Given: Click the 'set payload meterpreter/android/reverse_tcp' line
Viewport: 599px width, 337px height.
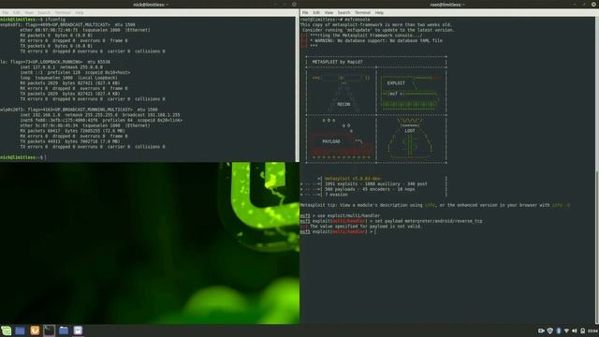Looking at the screenshot, I should (391, 221).
